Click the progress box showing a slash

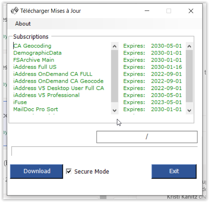147,137
